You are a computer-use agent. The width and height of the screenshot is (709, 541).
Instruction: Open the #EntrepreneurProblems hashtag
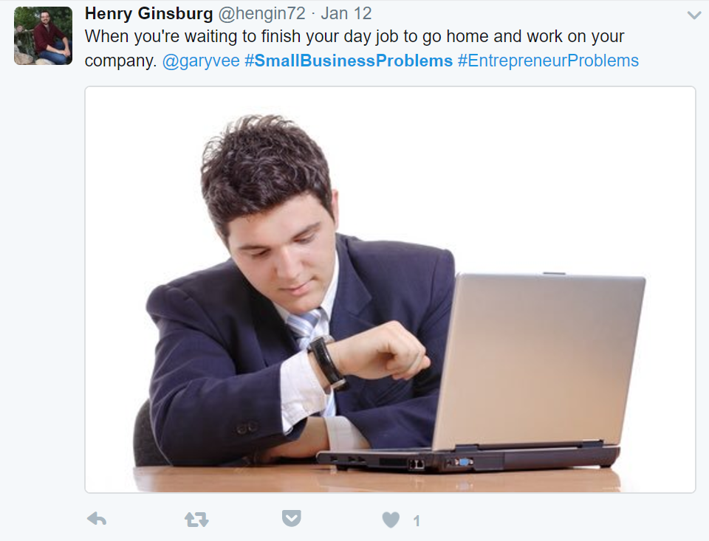[548, 61]
